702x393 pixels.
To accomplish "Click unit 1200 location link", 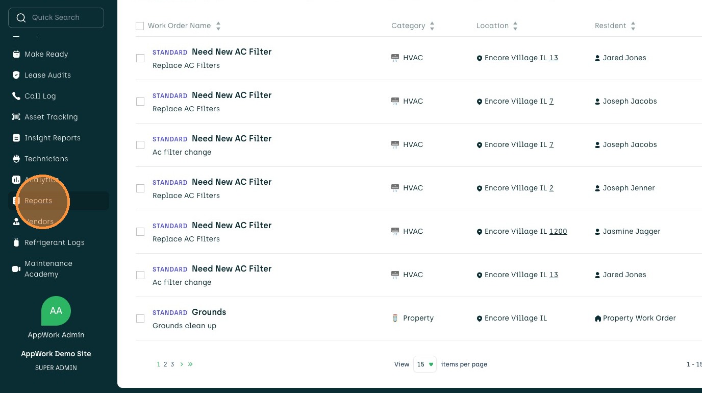I will (558, 231).
